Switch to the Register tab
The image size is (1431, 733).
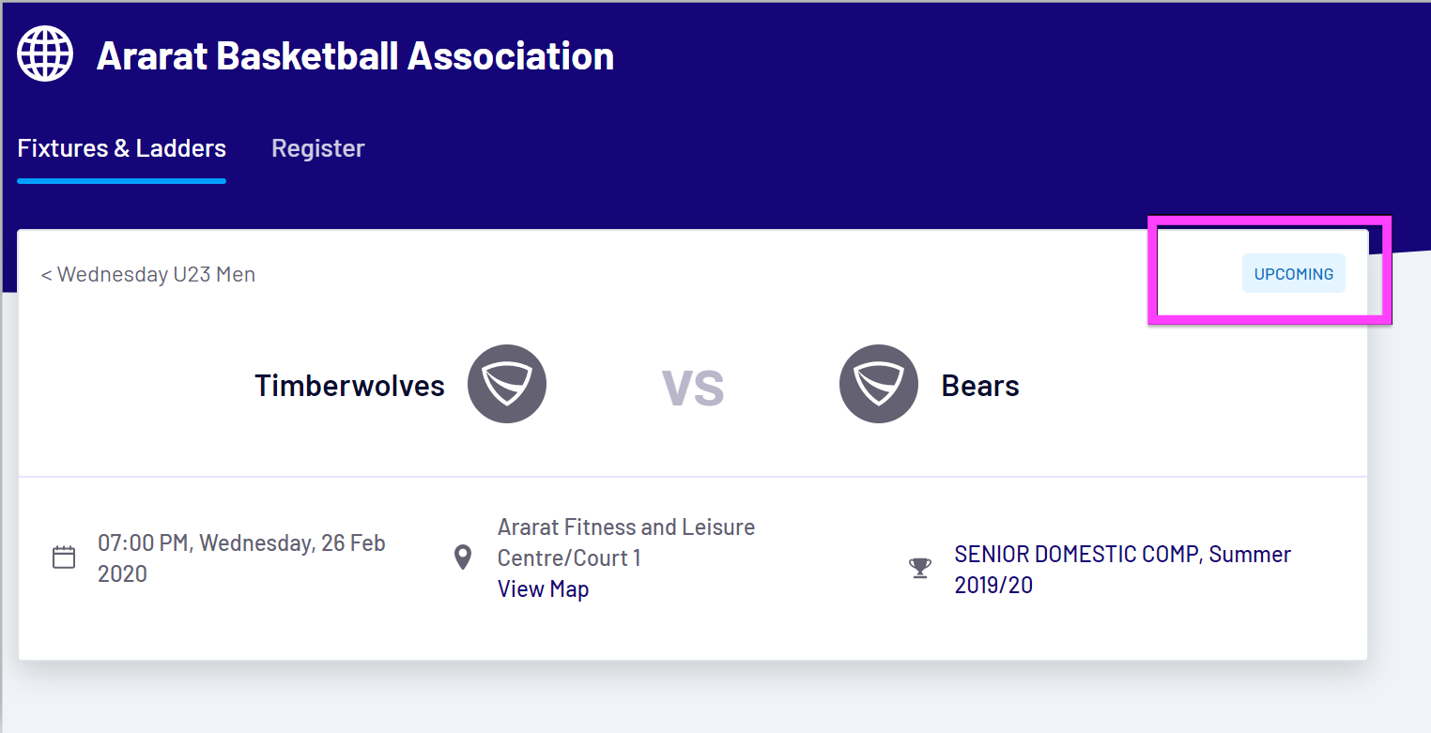point(317,148)
